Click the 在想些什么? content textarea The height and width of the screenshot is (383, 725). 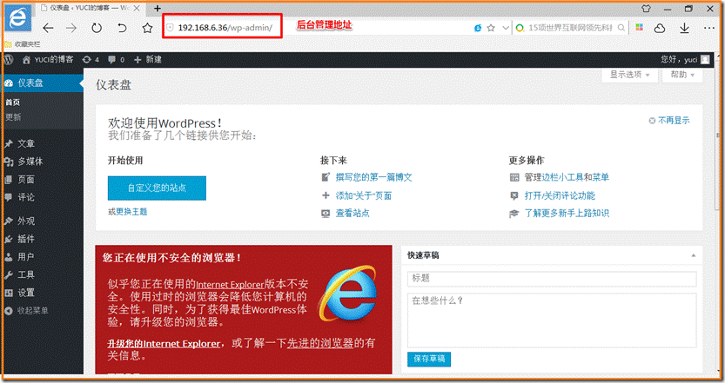click(x=552, y=320)
